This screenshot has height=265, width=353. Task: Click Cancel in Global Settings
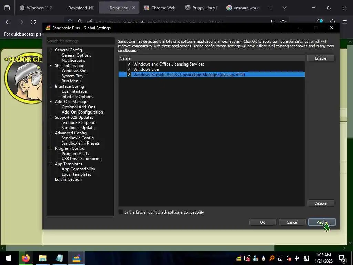(x=292, y=222)
